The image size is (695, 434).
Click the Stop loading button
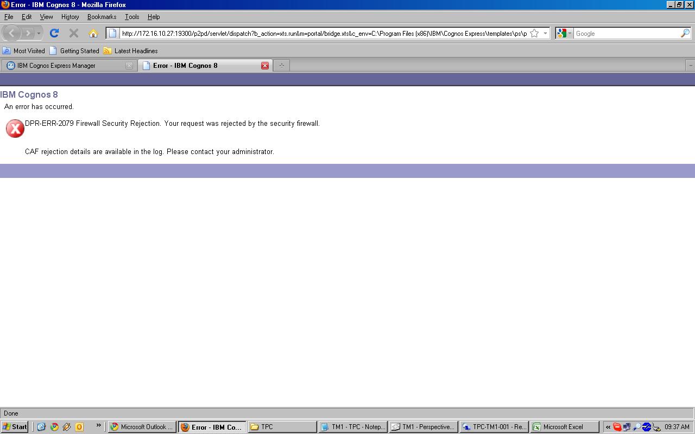74,33
